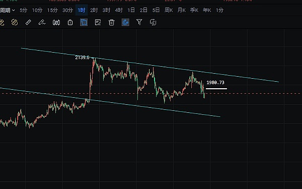The image size is (302, 189).
Task: Open the 周期 period dropdown
Action: pos(7,10)
